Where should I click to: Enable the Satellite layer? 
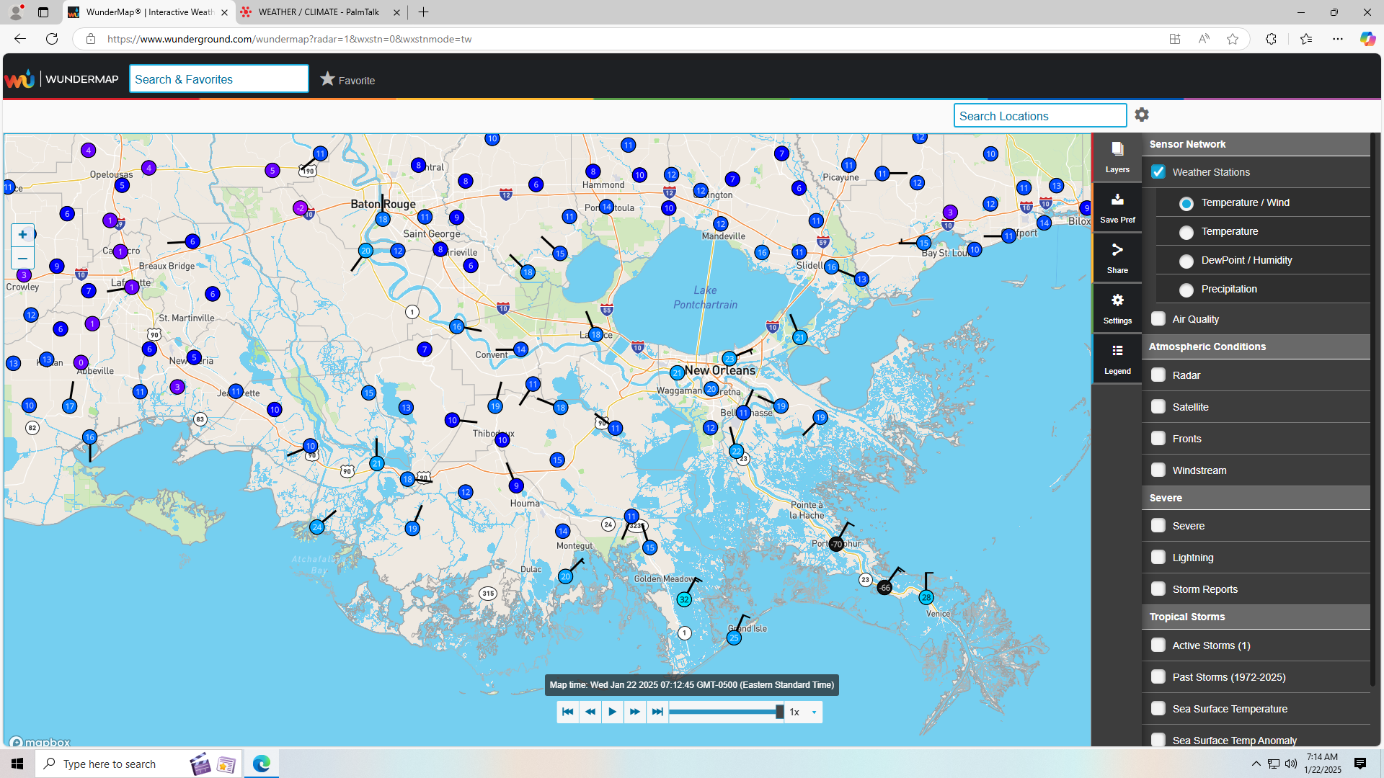(1158, 406)
